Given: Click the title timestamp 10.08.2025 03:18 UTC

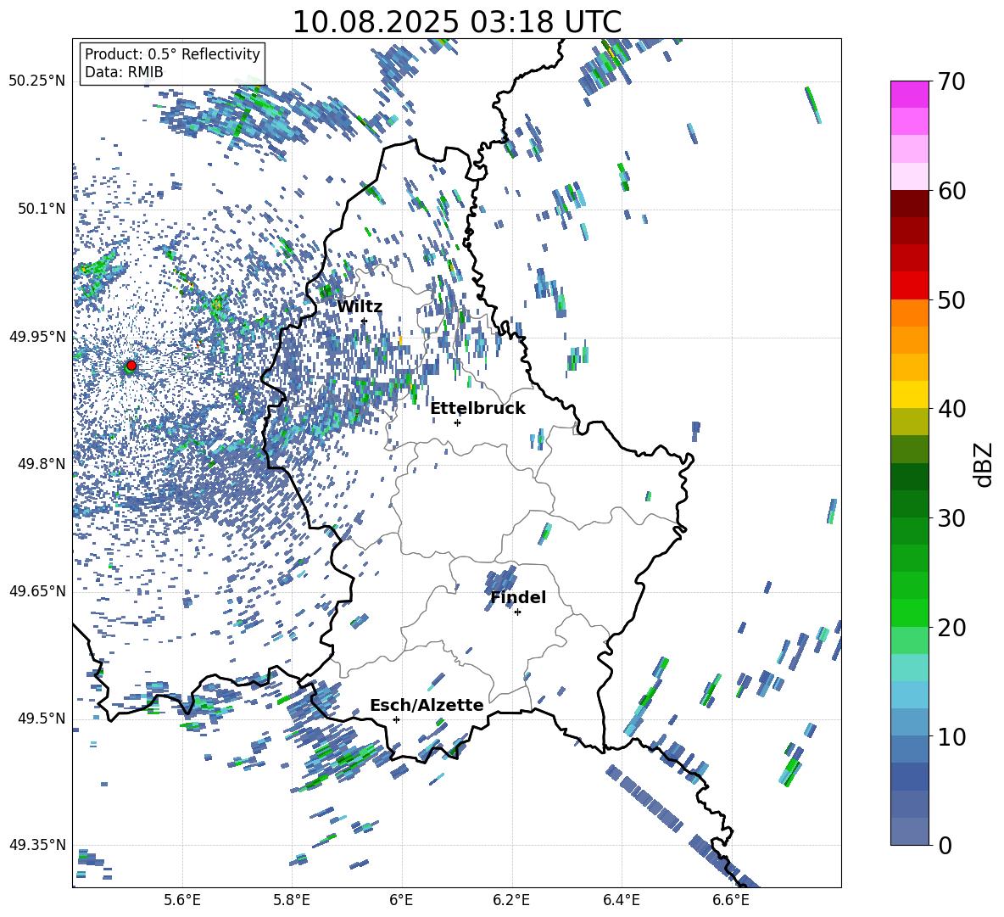Looking at the screenshot, I should tap(456, 22).
